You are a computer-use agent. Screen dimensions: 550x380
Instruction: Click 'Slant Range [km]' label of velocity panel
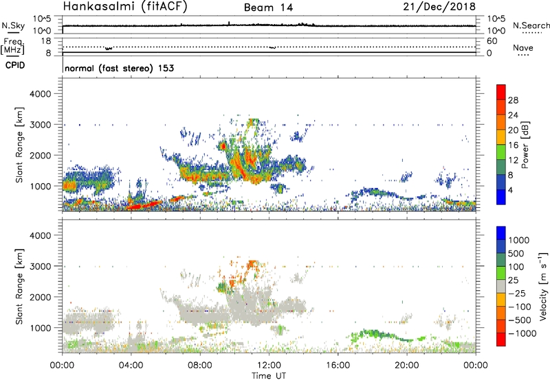tap(19, 286)
